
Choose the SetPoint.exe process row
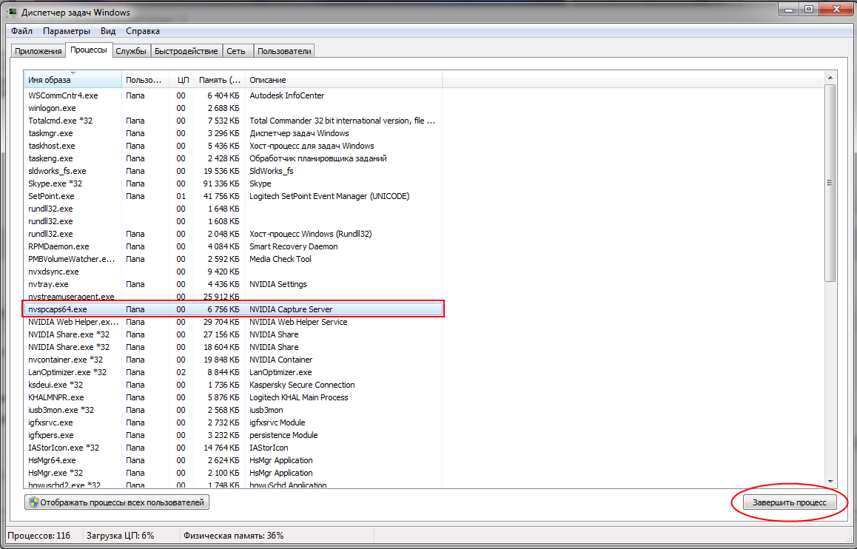(x=233, y=196)
